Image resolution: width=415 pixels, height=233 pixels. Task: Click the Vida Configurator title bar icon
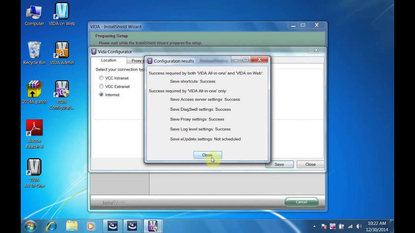tap(94, 51)
